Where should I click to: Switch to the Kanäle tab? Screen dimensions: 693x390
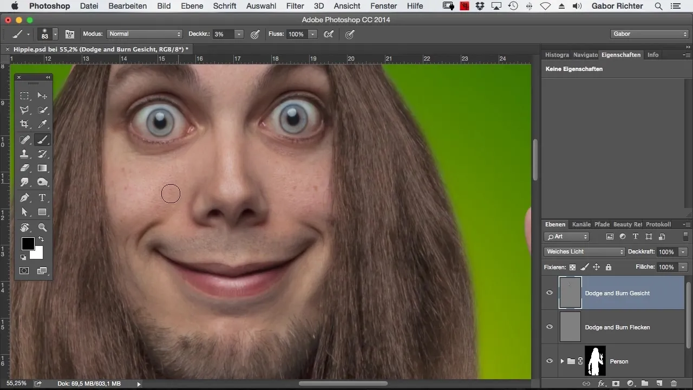(x=581, y=224)
